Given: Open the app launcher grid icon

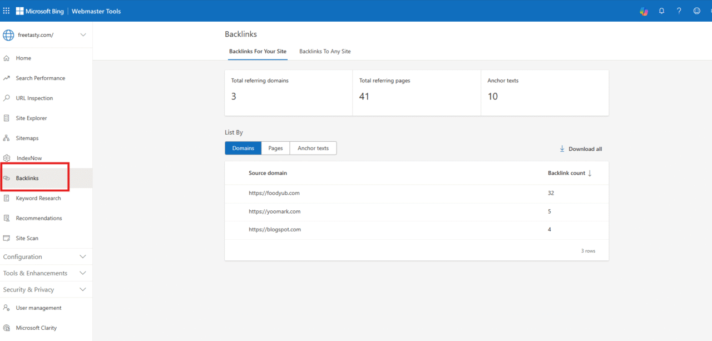Looking at the screenshot, I should click(x=6, y=11).
